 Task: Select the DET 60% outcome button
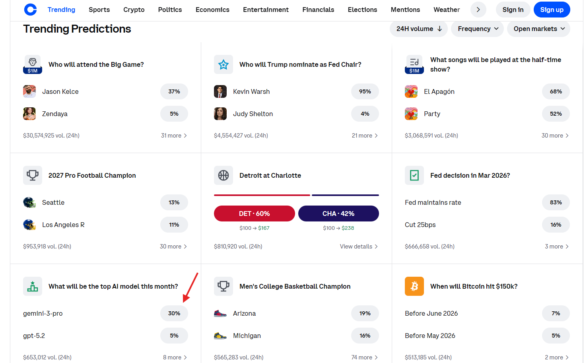[x=254, y=214]
